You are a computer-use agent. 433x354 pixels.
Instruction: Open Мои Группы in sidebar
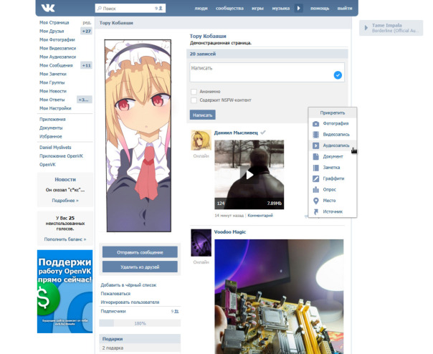(x=52, y=82)
